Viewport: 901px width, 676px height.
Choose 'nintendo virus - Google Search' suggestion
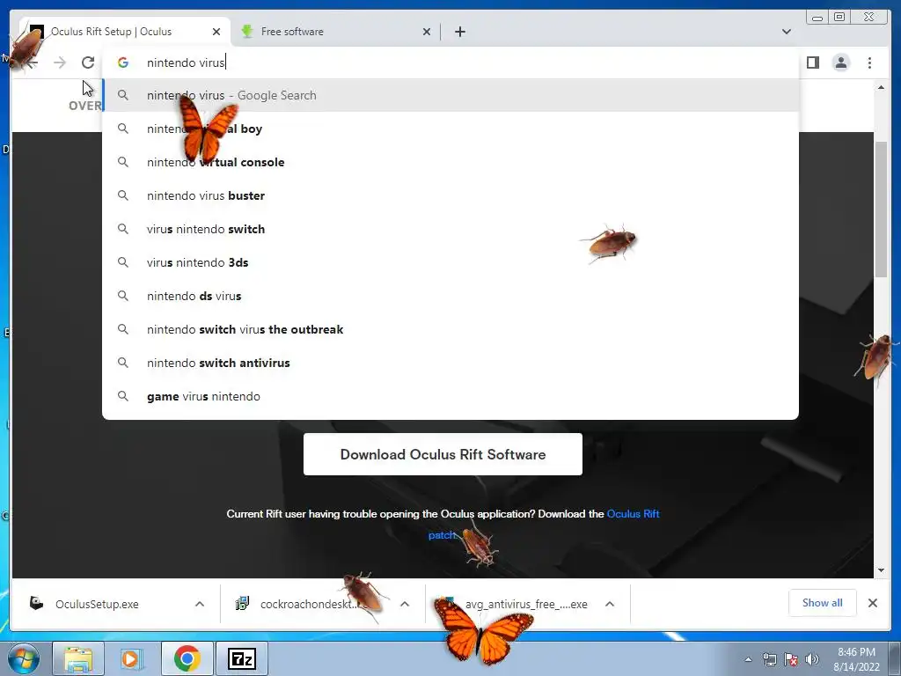coord(450,95)
